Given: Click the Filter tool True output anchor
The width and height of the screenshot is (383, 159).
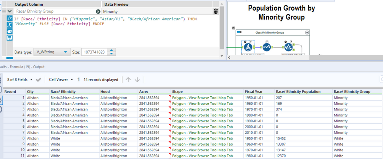Looking at the screenshot, I should (294, 44).
